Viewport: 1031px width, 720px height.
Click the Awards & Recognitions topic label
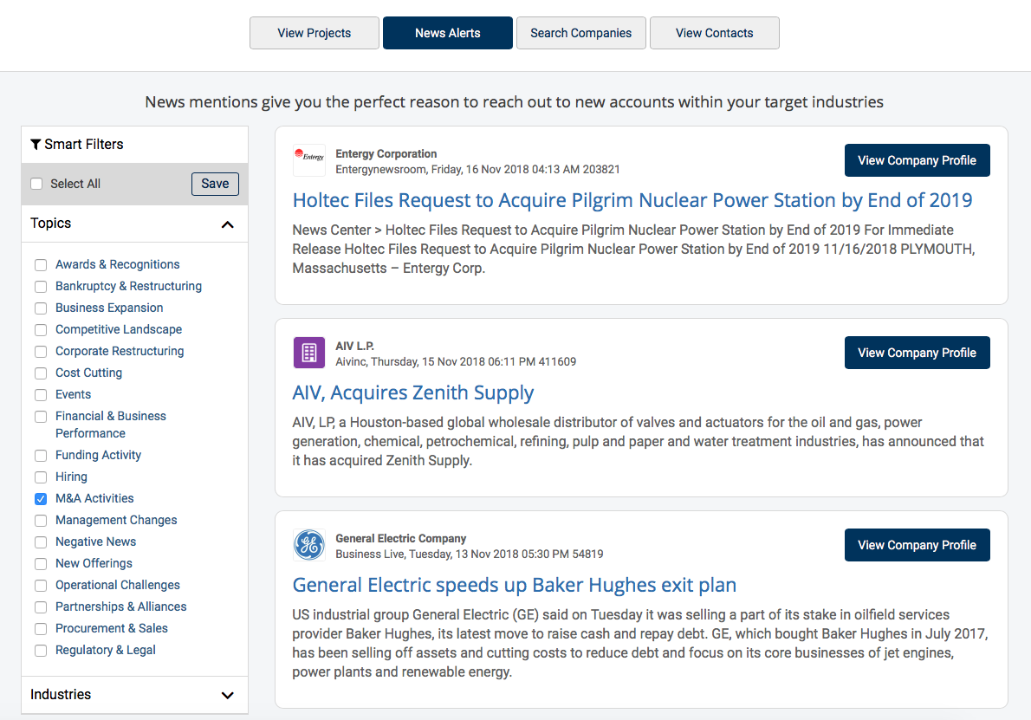(x=118, y=264)
